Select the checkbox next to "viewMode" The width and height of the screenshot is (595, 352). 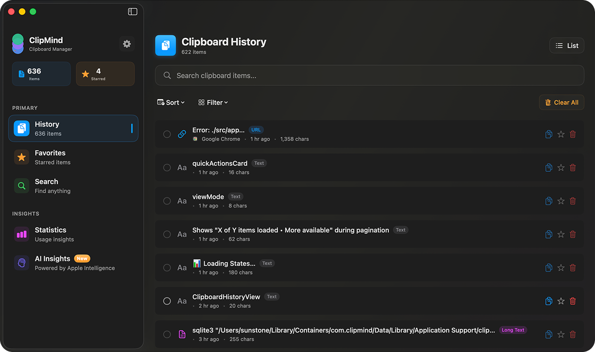167,201
